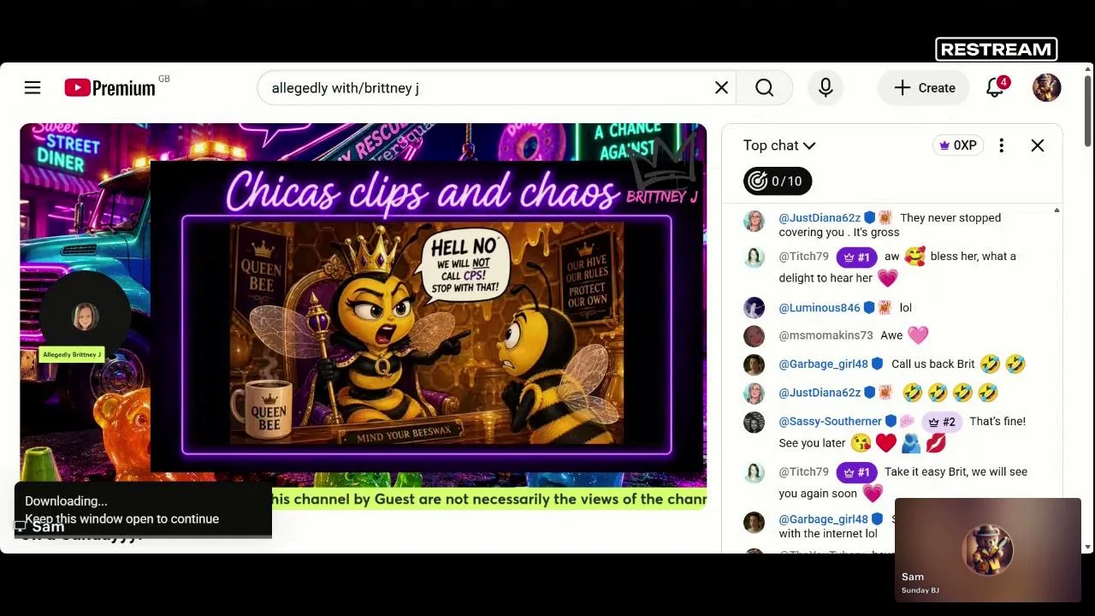Open @Sassy-Southerner username link
Screen dimensions: 1095x616
830,421
